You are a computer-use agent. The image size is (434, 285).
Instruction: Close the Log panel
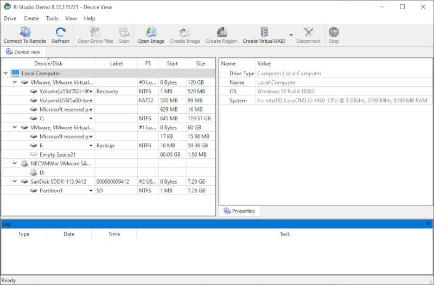428,223
